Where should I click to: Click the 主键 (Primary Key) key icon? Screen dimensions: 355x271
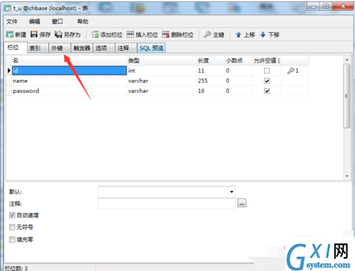[x=207, y=34]
